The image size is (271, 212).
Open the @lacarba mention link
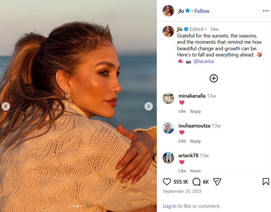pos(204,61)
